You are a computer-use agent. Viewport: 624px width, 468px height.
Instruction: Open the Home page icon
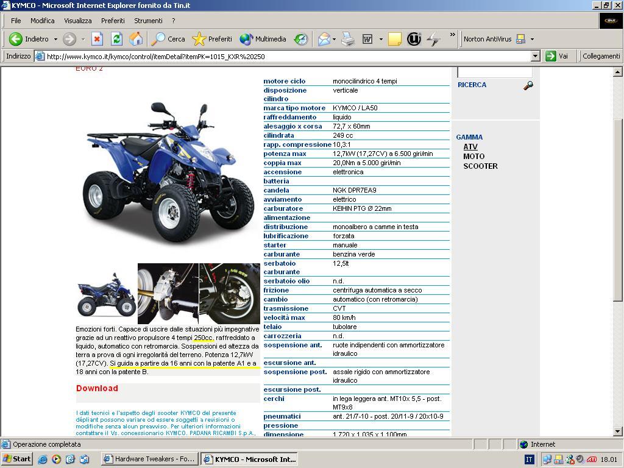click(136, 39)
